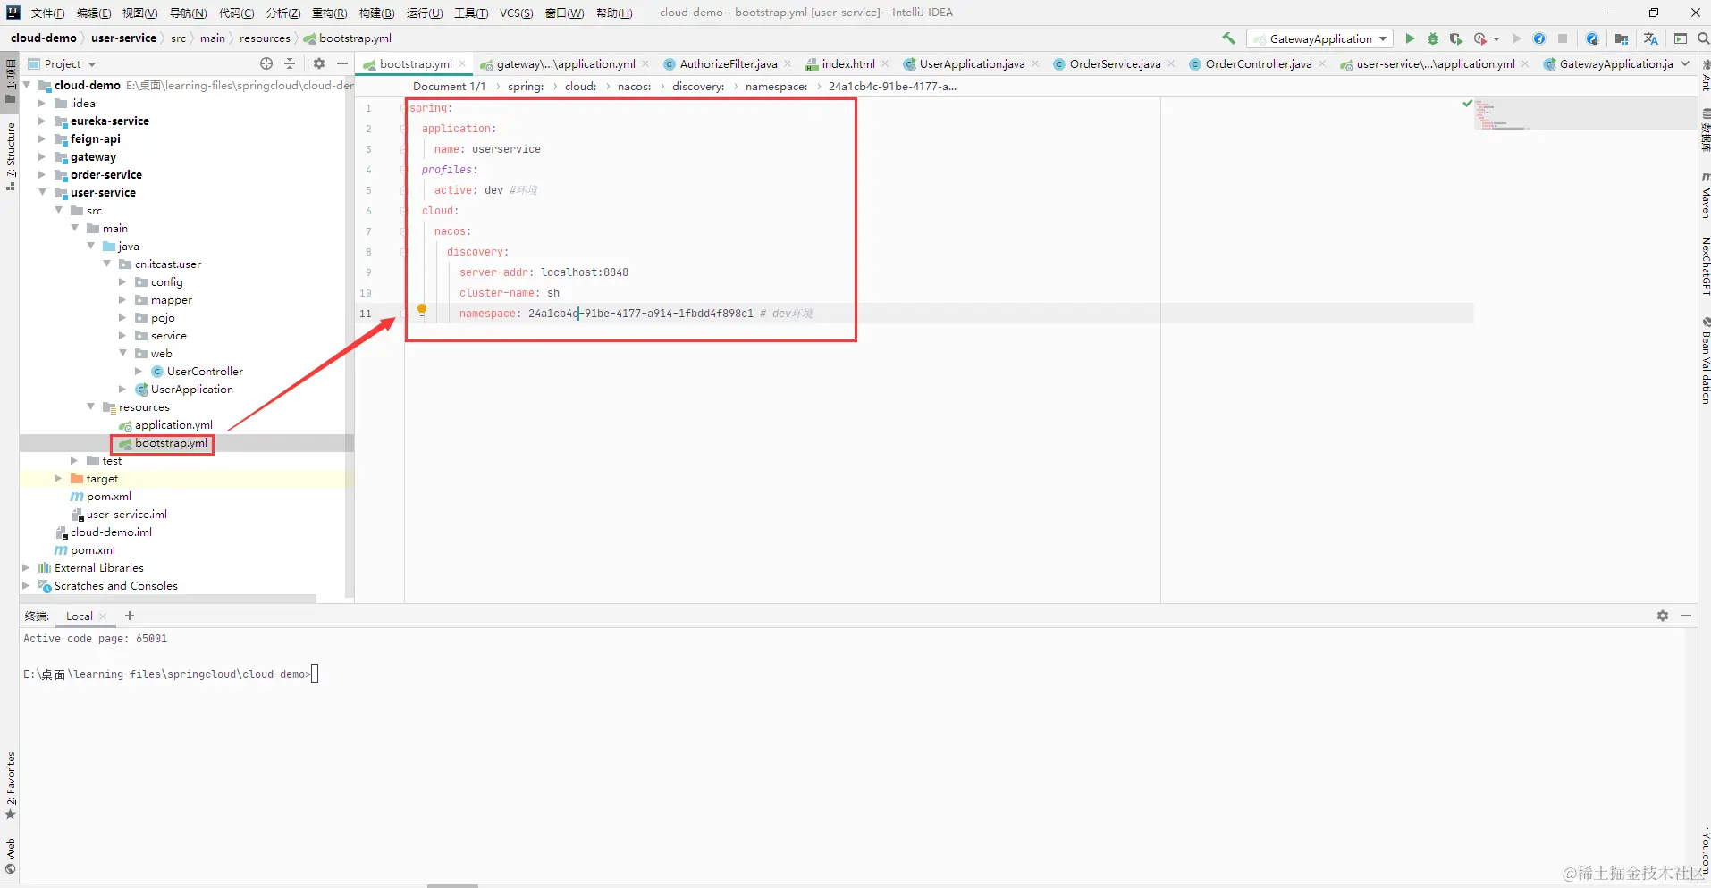Open the 编辑(E) menu
Screen dimensions: 1711x888
point(94,13)
